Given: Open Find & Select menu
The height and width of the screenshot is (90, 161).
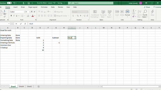Looking at the screenshot, I should coord(145,14).
